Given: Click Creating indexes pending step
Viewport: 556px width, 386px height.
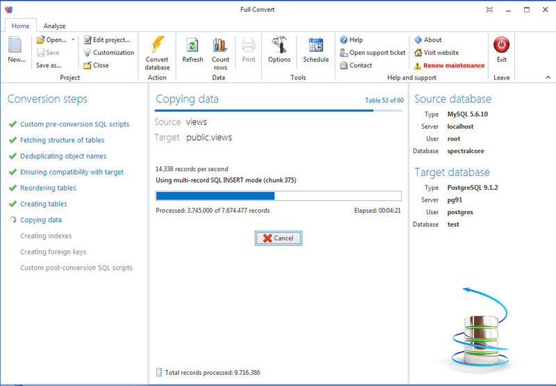Looking at the screenshot, I should 46,236.
